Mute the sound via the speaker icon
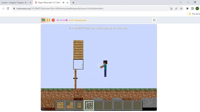This screenshot has height=112, width=200. point(58,20)
